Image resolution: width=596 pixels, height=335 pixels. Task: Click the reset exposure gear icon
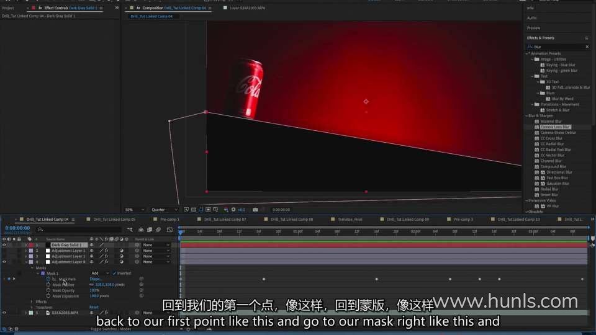pyautogui.click(x=233, y=210)
